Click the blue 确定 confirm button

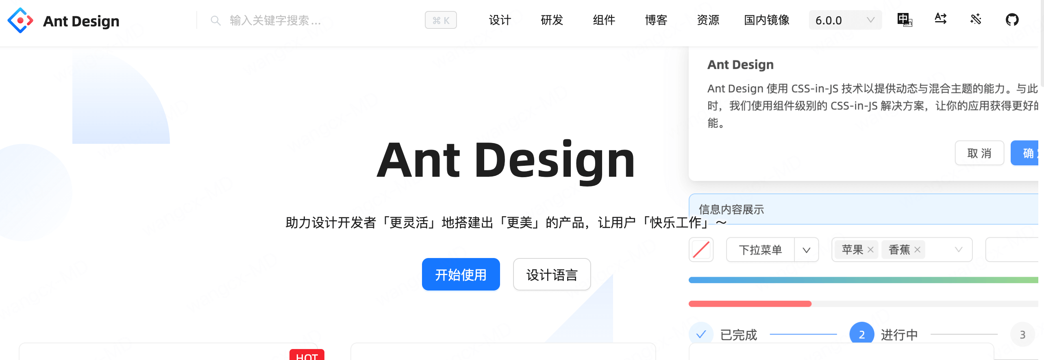coord(1025,153)
